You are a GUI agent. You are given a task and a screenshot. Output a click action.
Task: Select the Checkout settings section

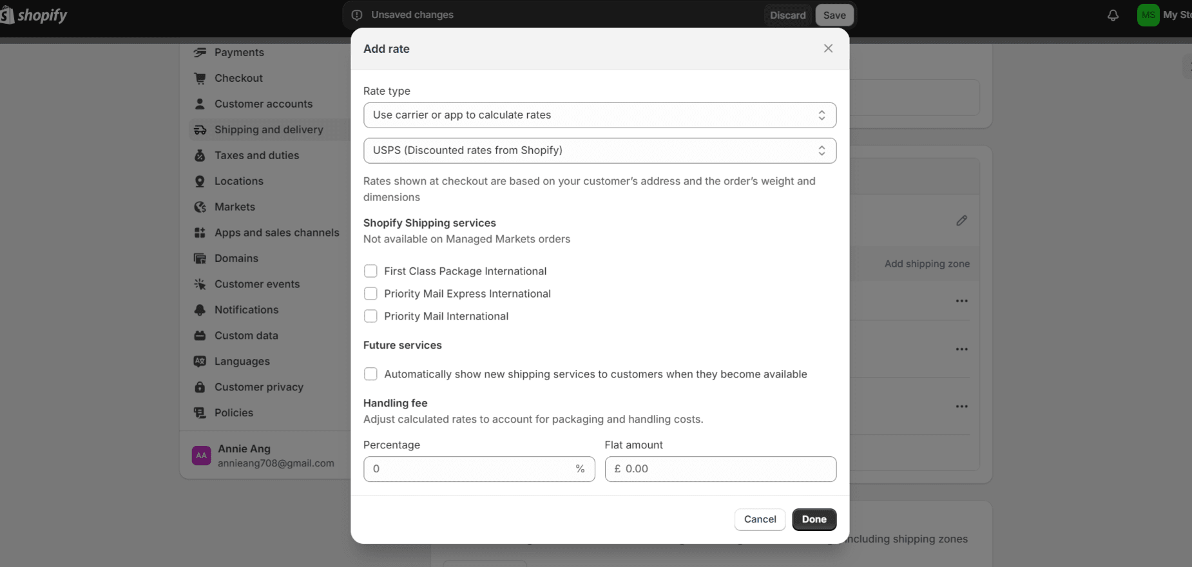point(238,78)
